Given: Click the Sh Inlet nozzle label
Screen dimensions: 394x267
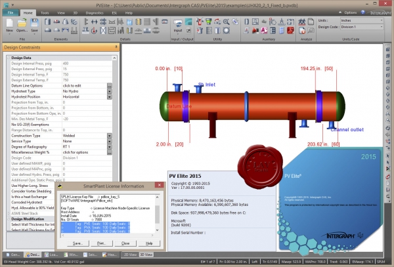Looking at the screenshot, I should pos(207,85).
